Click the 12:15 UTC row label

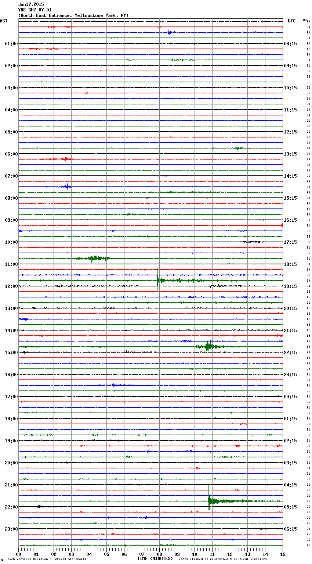pos(290,132)
